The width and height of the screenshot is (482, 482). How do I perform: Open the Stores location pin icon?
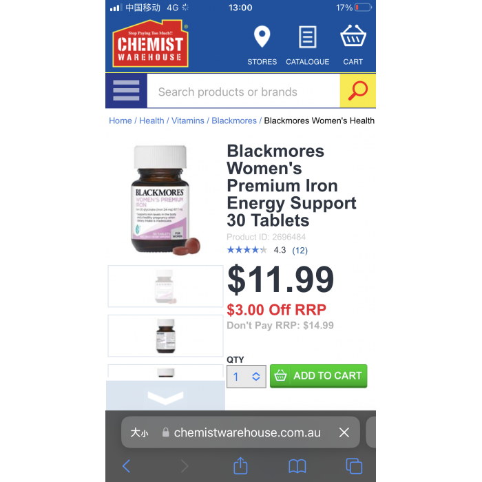pos(262,37)
